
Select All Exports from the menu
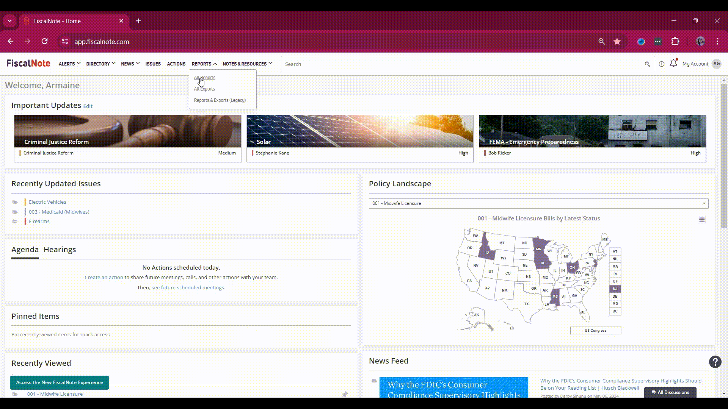pos(204,89)
